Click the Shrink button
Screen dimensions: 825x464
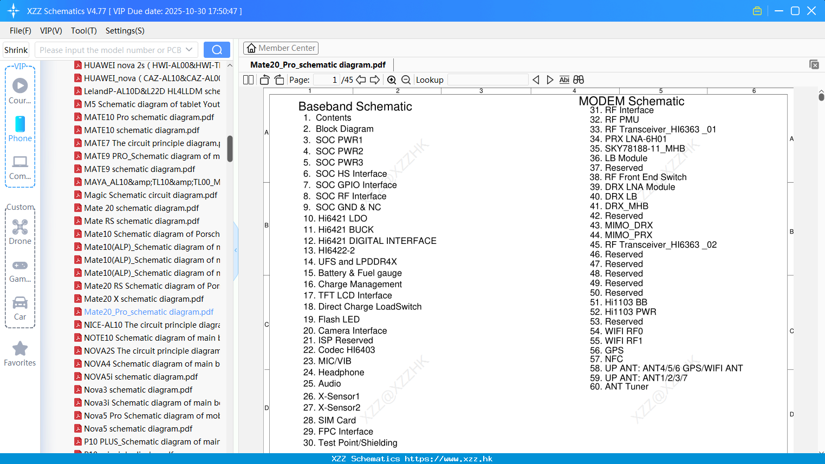[16, 50]
